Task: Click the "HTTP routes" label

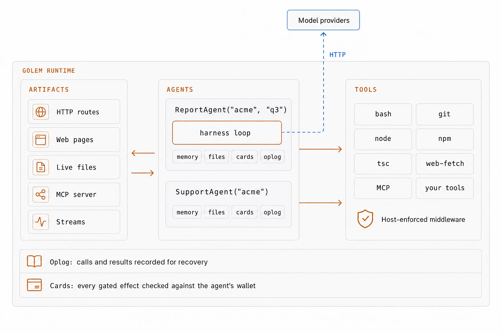Action: click(78, 112)
